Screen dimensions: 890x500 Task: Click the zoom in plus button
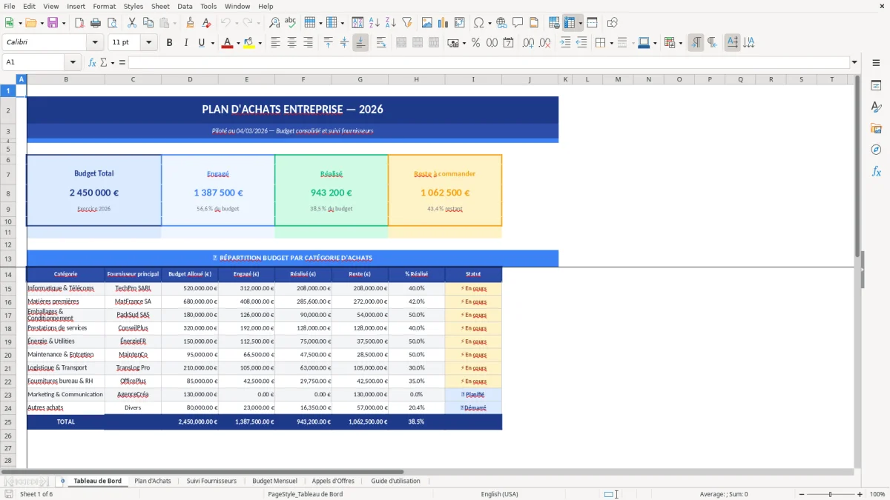860,494
